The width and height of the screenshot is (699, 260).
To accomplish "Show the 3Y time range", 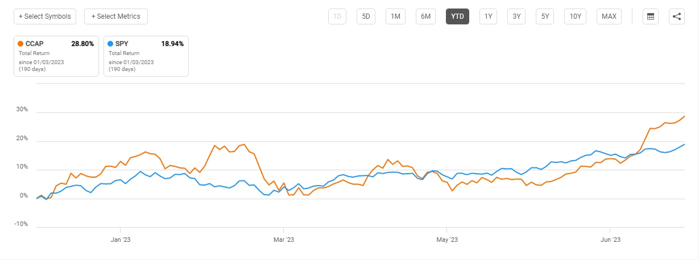I will coord(516,16).
